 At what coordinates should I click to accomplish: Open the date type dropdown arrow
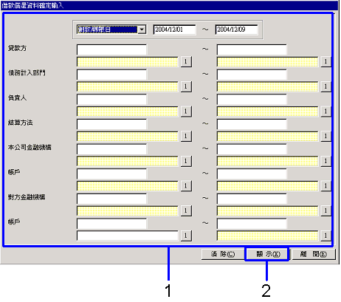coord(142,30)
